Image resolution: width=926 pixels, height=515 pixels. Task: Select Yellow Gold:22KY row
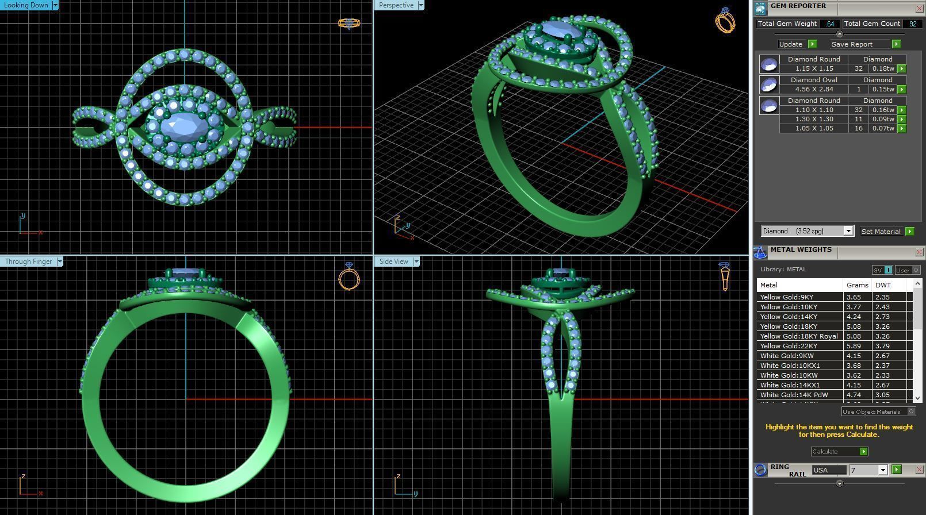(834, 346)
